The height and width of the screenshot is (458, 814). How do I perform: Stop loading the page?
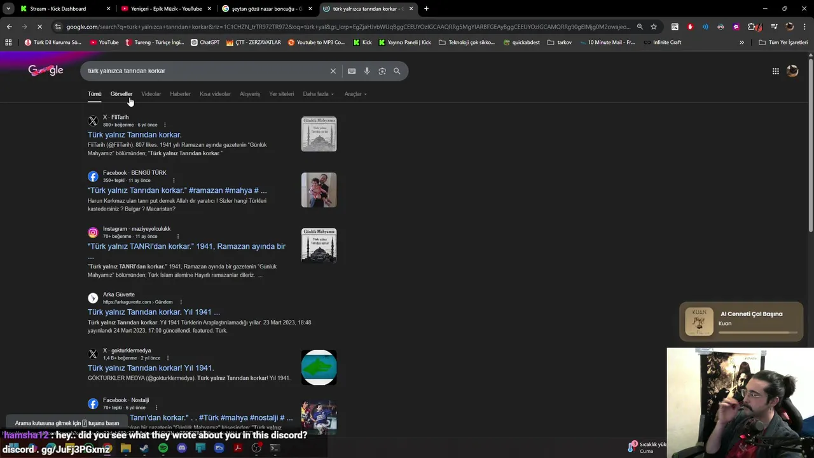[x=39, y=27]
